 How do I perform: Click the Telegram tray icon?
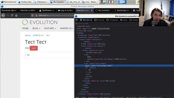pos(107,2)
